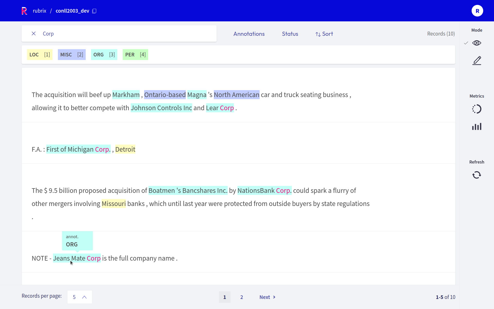Click the Markham entity
Screen dimensions: 494x309
click(x=126, y=95)
